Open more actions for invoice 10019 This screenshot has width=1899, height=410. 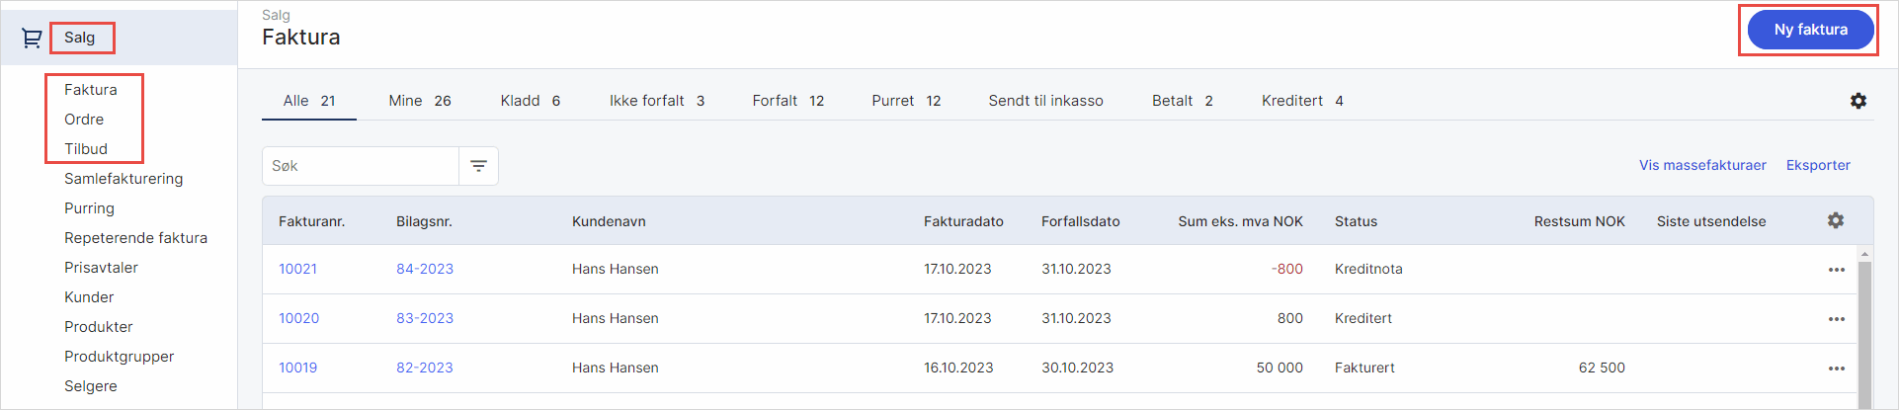pyautogui.click(x=1836, y=369)
